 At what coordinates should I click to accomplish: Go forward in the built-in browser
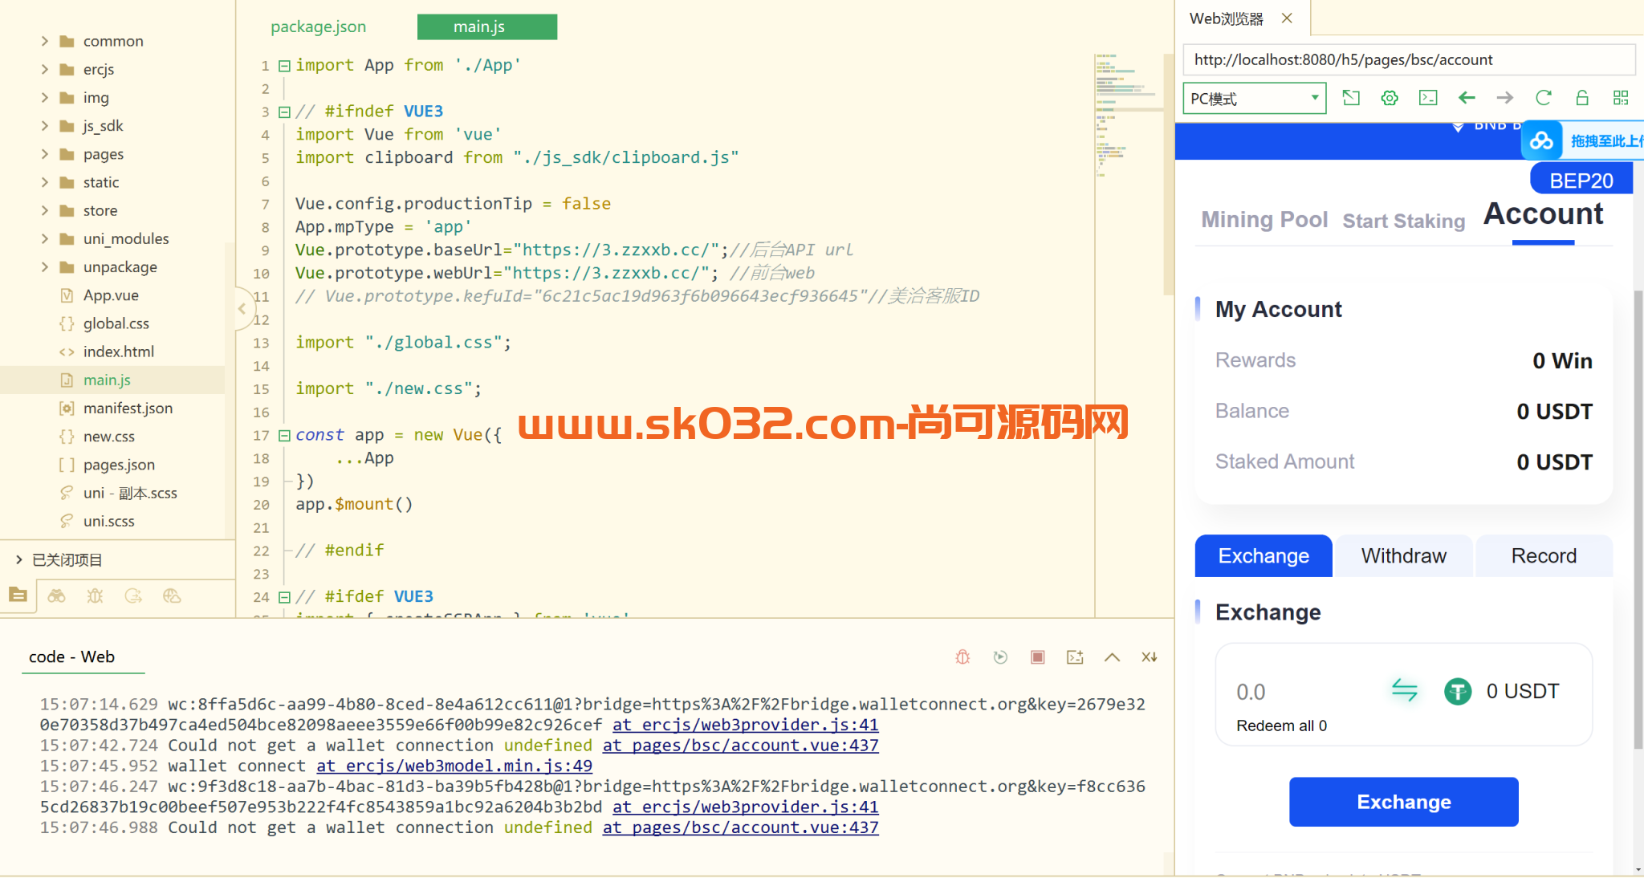click(1505, 98)
